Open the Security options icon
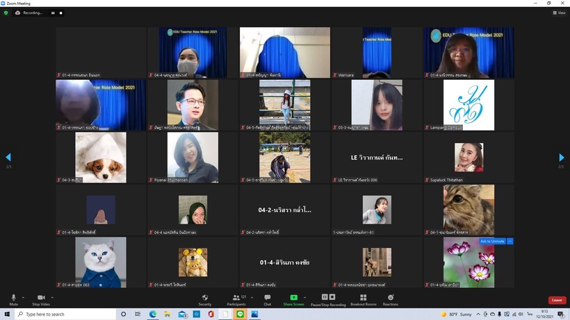This screenshot has height=320, width=570. click(204, 298)
